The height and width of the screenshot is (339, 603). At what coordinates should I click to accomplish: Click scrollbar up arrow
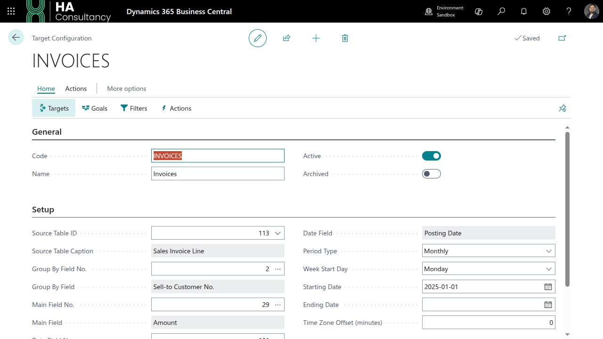click(567, 128)
